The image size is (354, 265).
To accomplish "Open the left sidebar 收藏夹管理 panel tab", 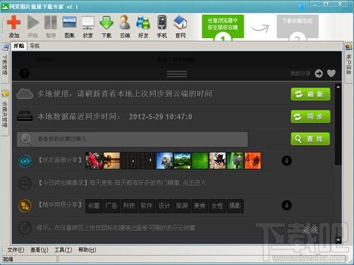I will click(5, 112).
